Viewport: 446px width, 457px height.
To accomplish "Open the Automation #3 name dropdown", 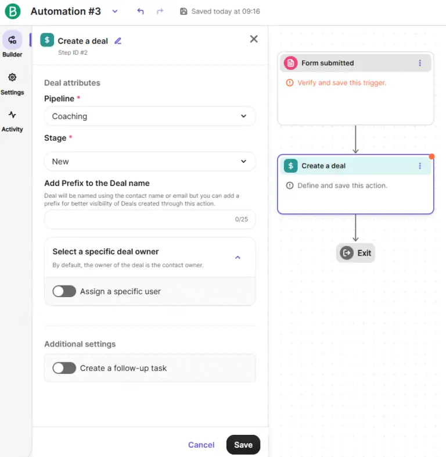I will 115,12.
